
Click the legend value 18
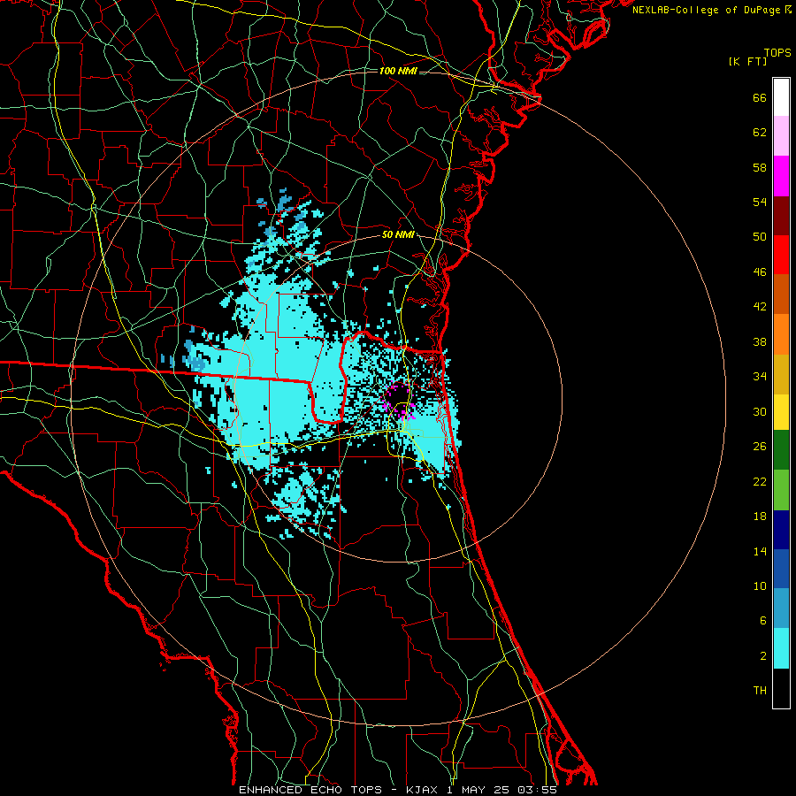pos(760,517)
